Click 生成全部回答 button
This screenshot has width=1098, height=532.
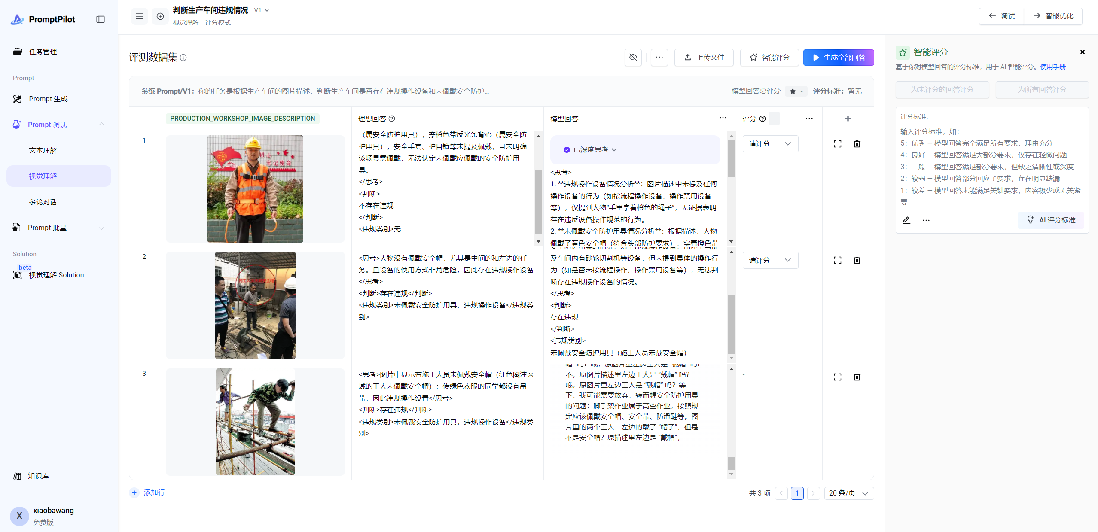click(838, 57)
